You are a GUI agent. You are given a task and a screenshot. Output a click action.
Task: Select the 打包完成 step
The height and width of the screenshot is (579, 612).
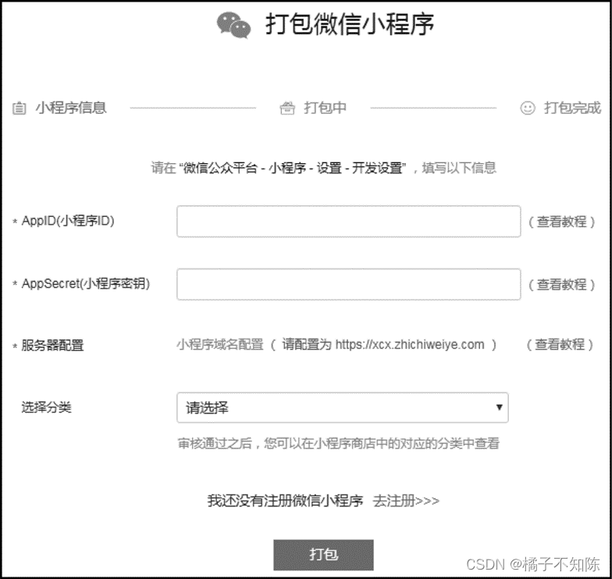click(560, 108)
